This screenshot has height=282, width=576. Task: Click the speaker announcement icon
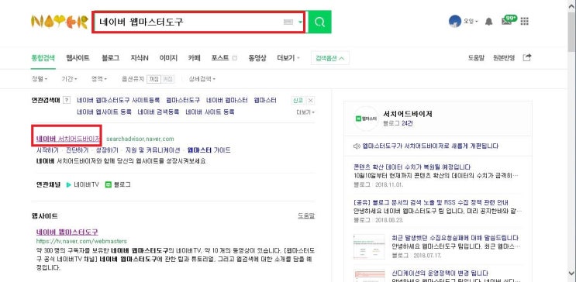(357, 146)
